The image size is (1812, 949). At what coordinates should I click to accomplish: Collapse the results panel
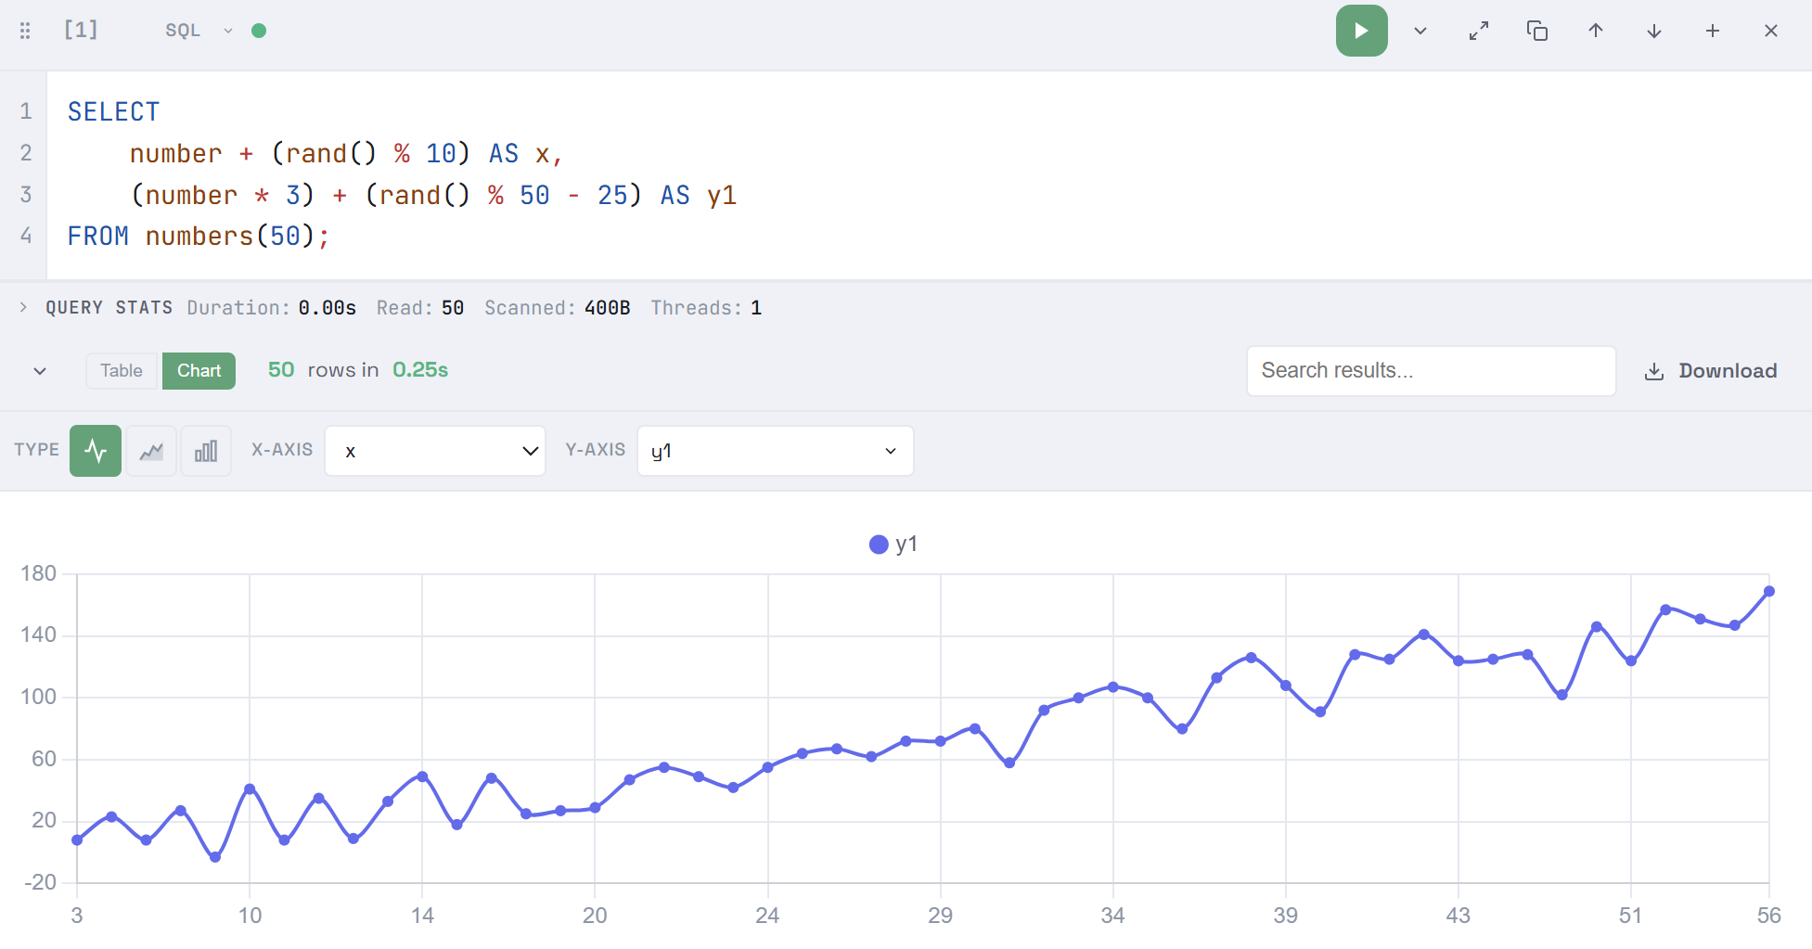(40, 371)
